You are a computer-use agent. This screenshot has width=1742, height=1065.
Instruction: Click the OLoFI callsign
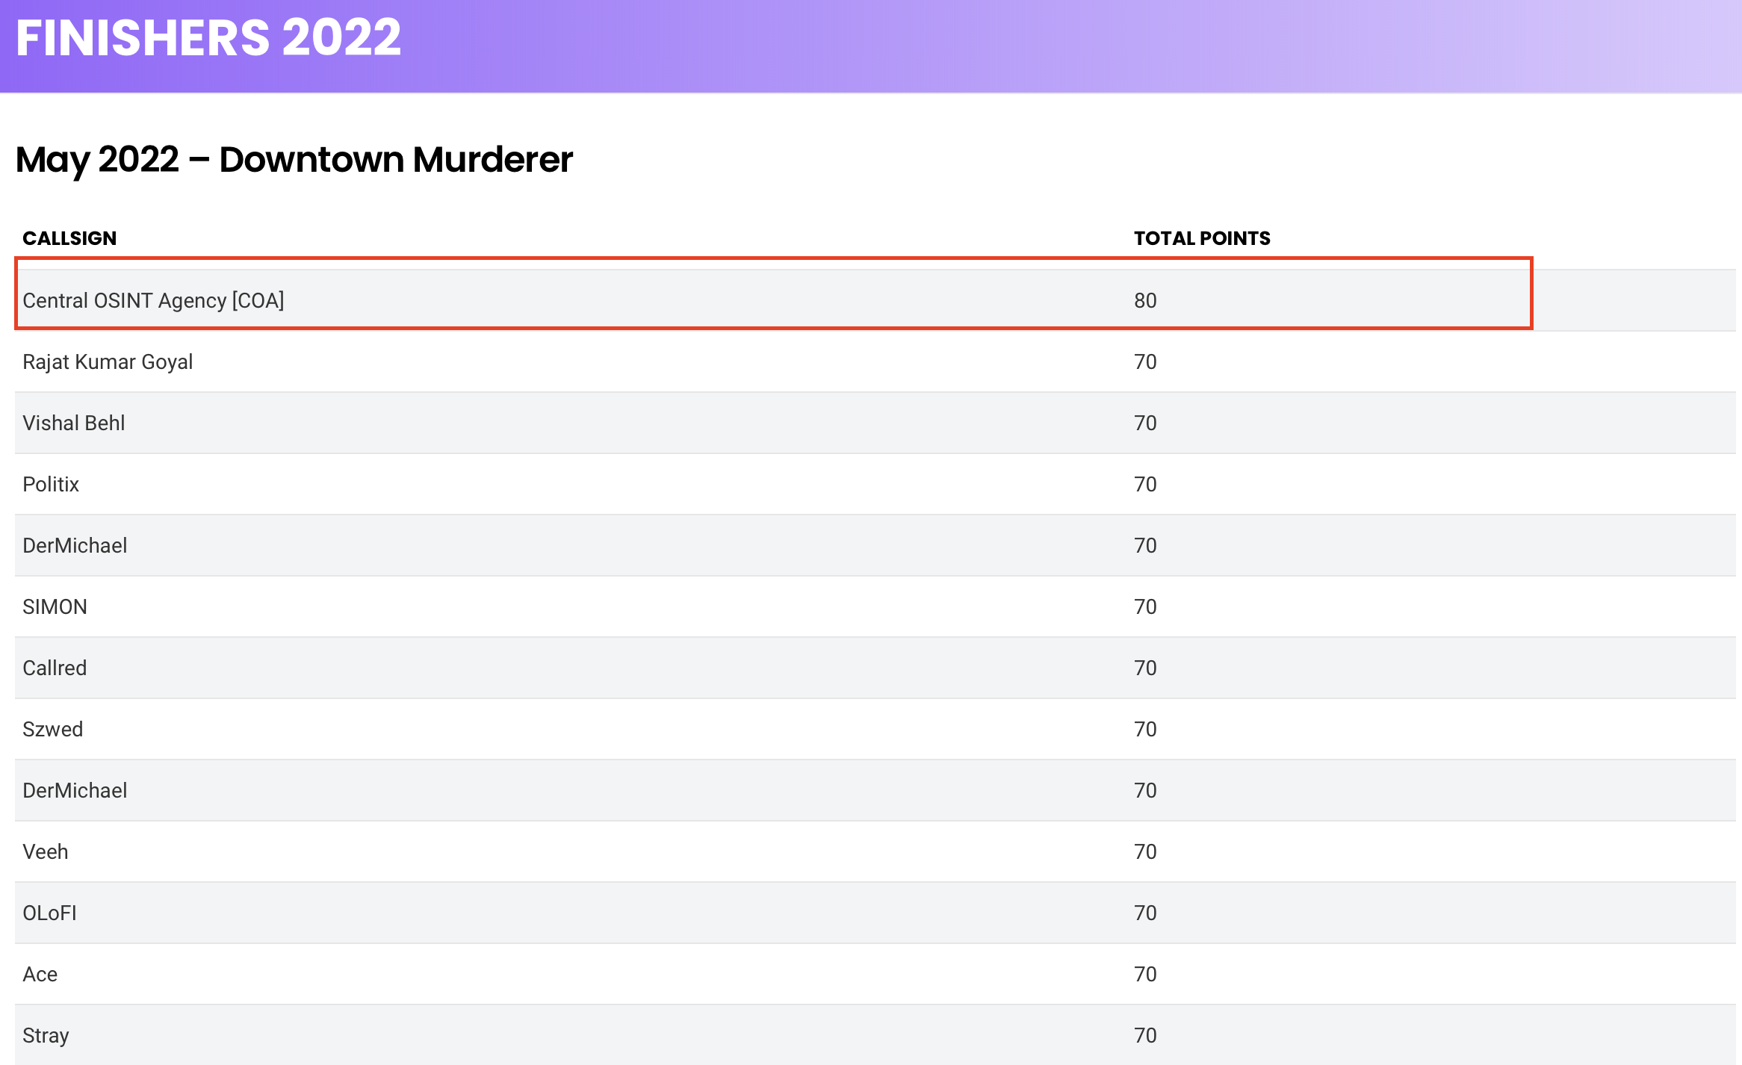(x=49, y=913)
